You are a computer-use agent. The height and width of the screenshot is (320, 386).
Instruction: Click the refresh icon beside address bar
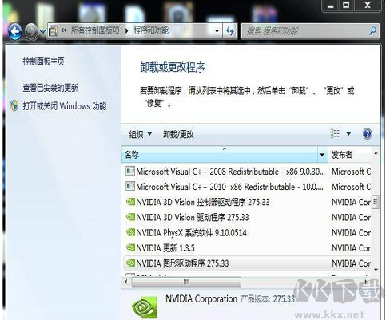pyautogui.click(x=229, y=31)
